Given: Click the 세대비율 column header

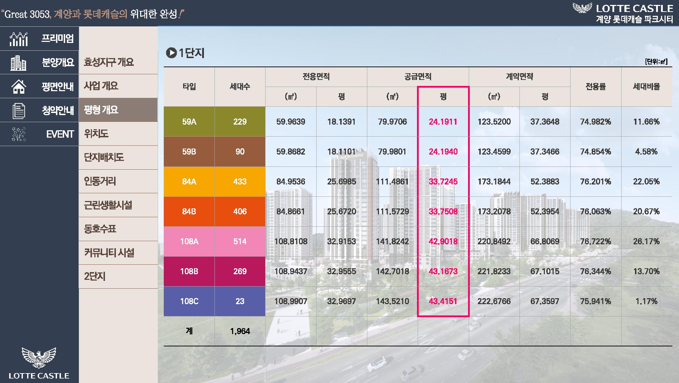Looking at the screenshot, I should tap(647, 87).
